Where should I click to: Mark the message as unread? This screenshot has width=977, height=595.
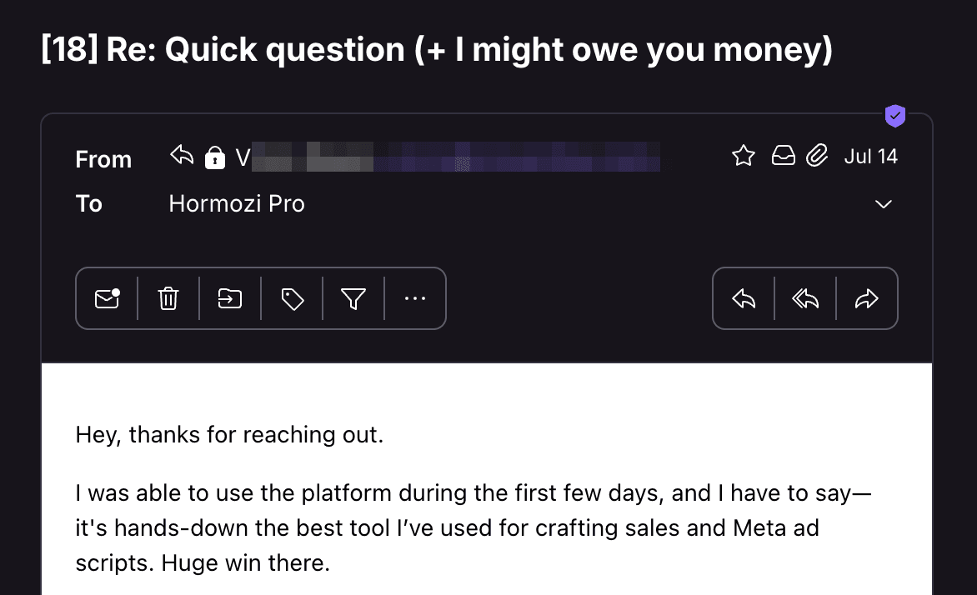click(108, 298)
